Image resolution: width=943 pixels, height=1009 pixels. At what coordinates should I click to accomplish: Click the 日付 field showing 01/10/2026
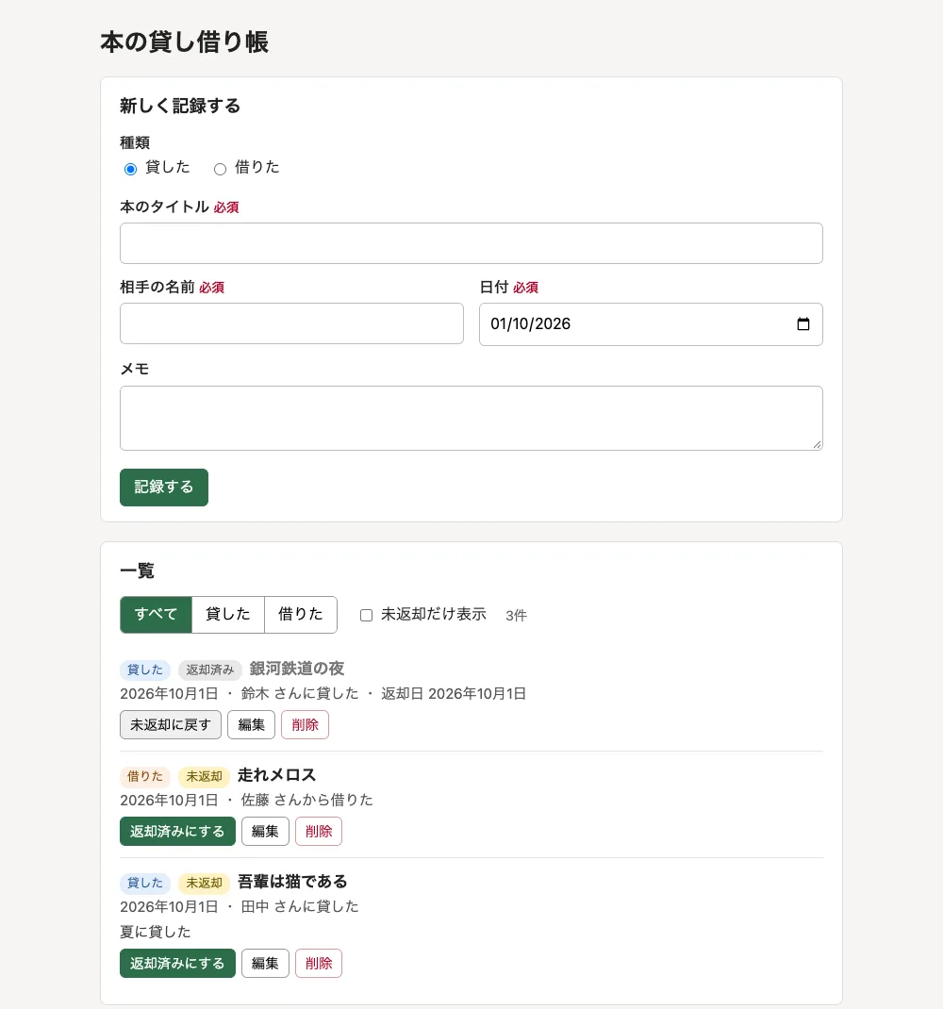[x=651, y=324]
